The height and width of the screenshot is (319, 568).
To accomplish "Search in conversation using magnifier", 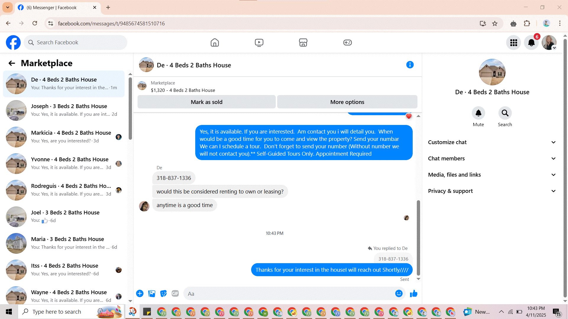I will (505, 113).
